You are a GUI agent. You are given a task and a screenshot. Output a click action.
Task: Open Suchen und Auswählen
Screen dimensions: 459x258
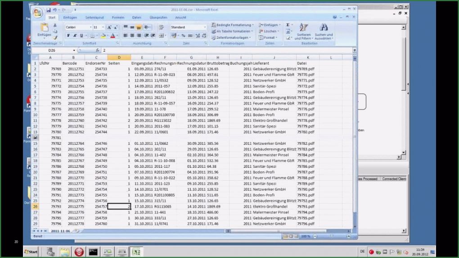[324, 31]
